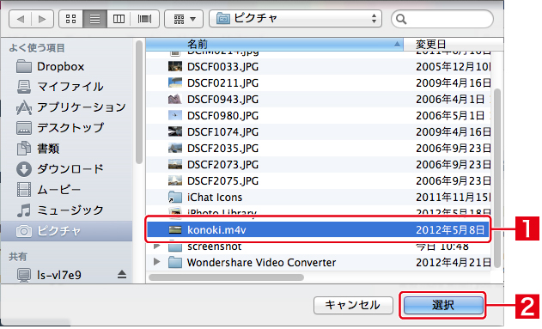Image resolution: width=542 pixels, height=329 pixels.
Task: Switch to icon grid view
Action: (70, 19)
